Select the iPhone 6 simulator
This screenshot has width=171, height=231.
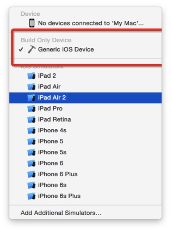point(85,163)
